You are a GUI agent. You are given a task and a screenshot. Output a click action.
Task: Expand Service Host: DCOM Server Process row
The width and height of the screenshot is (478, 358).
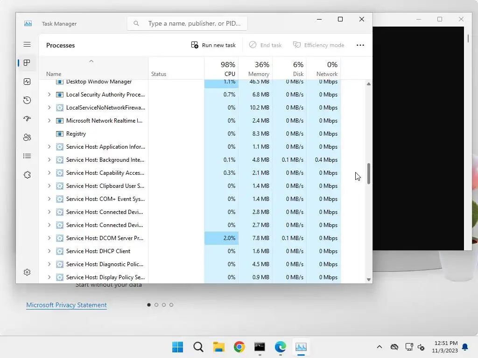(x=49, y=238)
